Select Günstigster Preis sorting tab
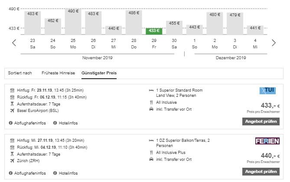Viewport: 290px width, 182px height. (x=99, y=73)
